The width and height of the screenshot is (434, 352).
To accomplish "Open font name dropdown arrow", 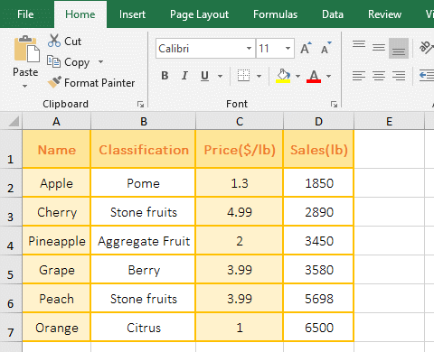I will [249, 49].
